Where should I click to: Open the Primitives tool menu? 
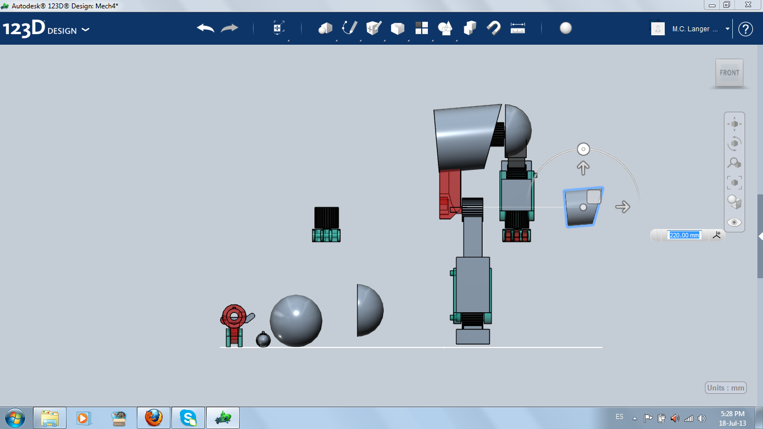pos(325,28)
